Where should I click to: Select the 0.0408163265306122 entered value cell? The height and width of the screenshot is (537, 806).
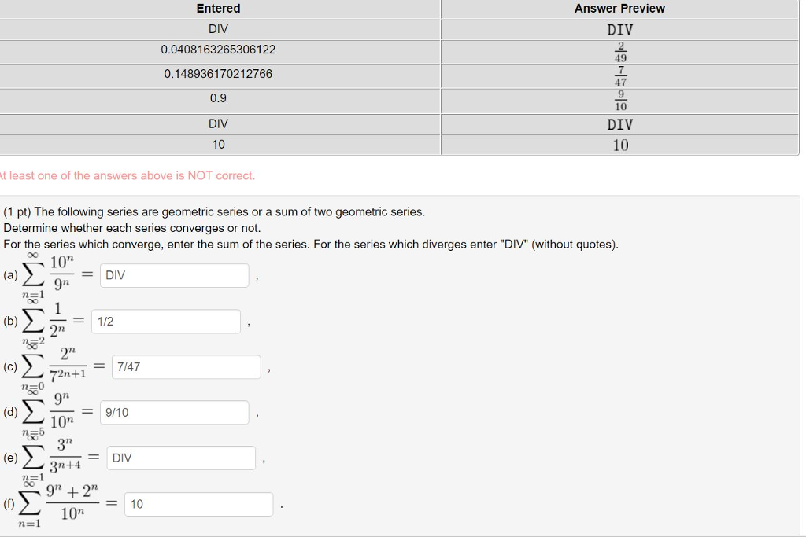click(x=218, y=50)
